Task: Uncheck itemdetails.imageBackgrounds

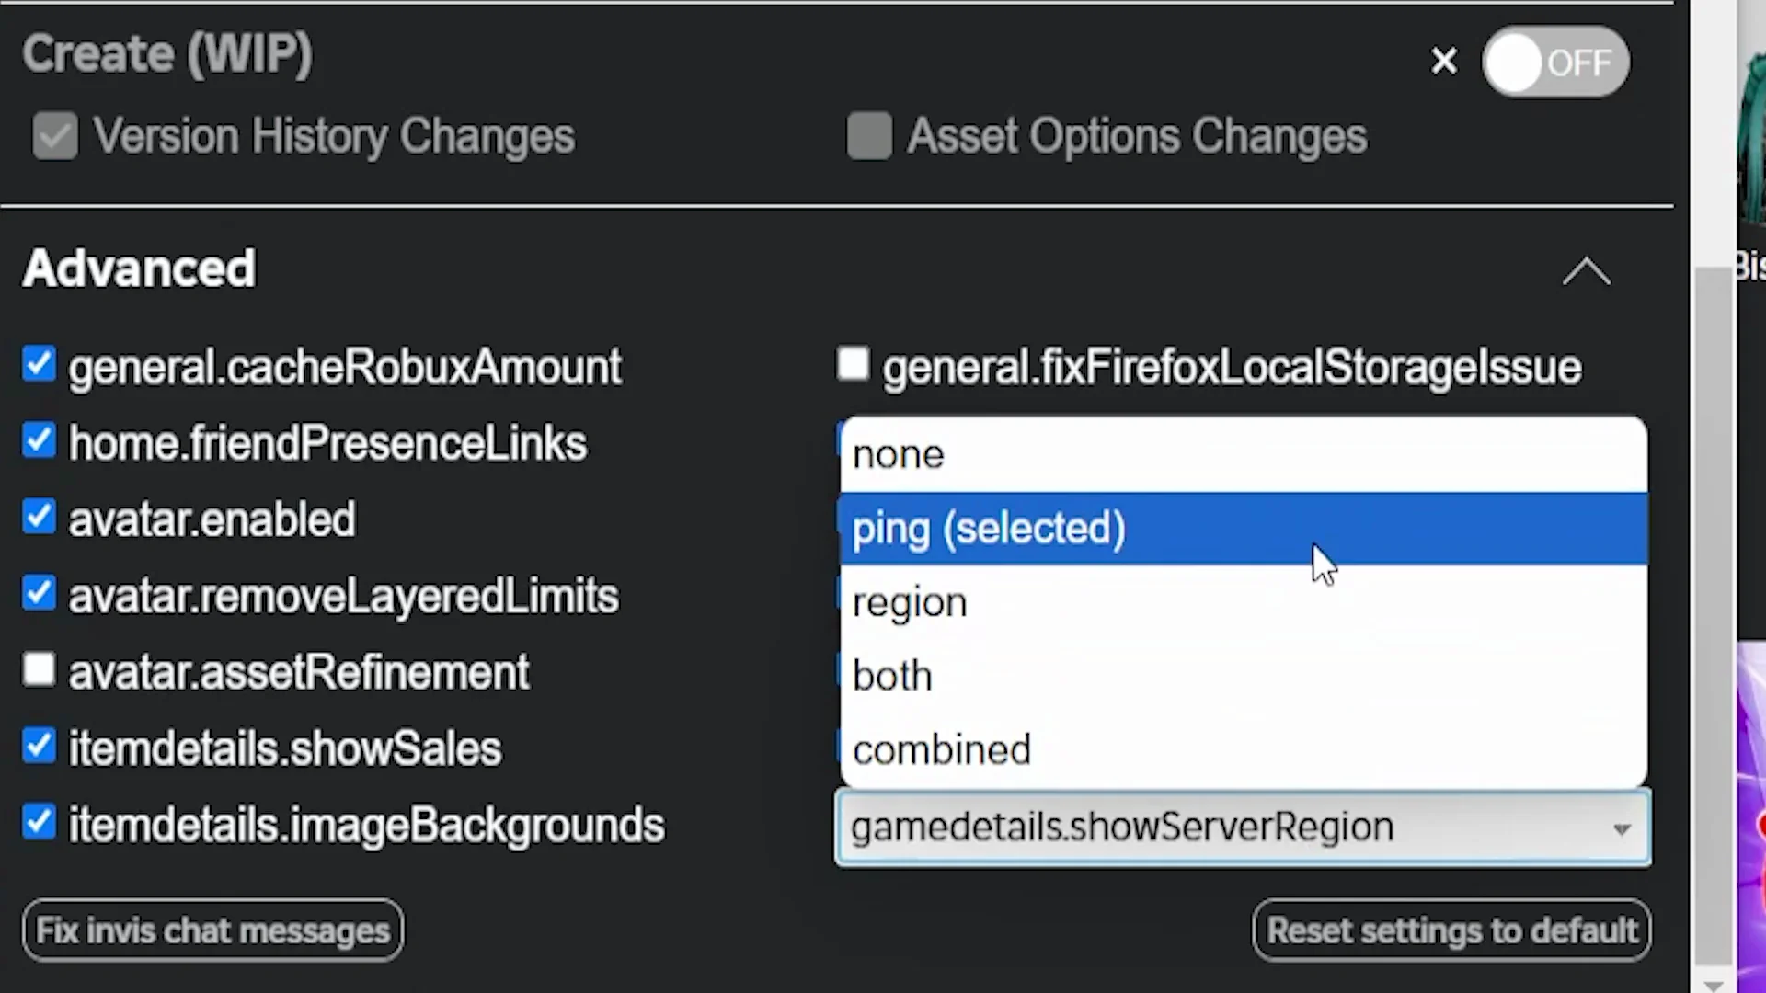Action: pyautogui.click(x=39, y=823)
